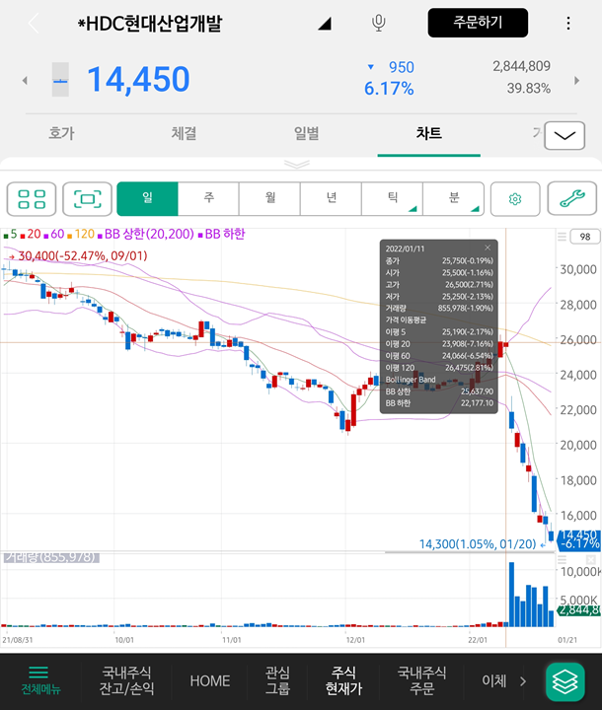
Task: Click the 30,400 high price marker
Action: pyautogui.click(x=78, y=255)
